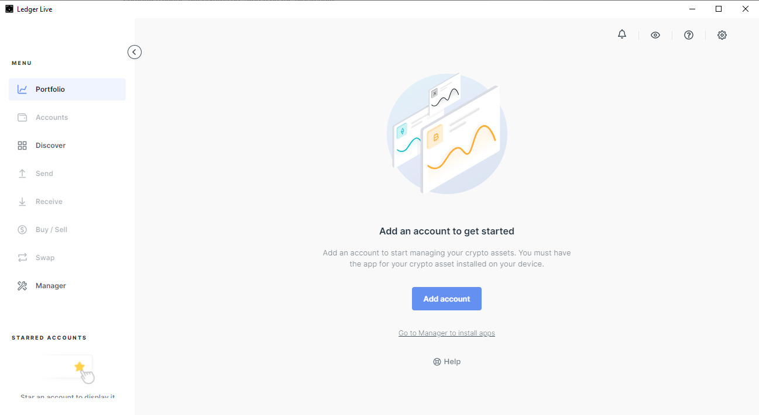
Task: Open help question mark icon
Action: click(x=689, y=35)
